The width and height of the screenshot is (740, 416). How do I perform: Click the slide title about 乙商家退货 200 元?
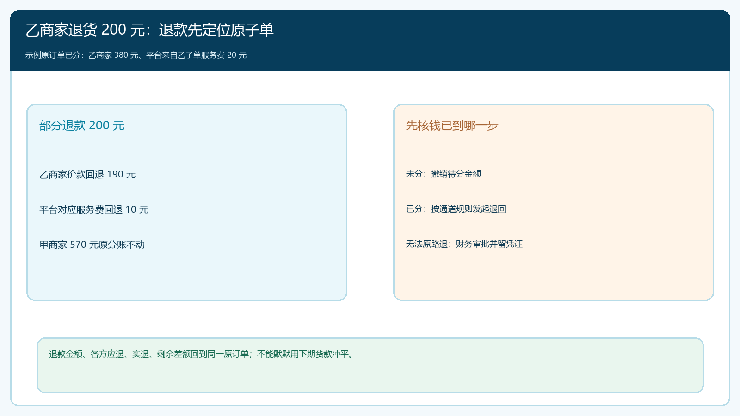pos(149,30)
